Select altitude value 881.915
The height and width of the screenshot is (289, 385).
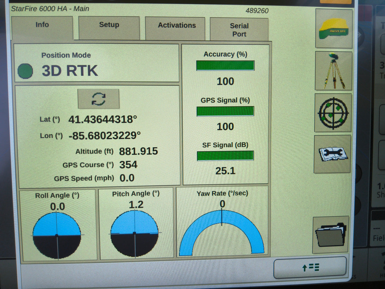coord(139,151)
